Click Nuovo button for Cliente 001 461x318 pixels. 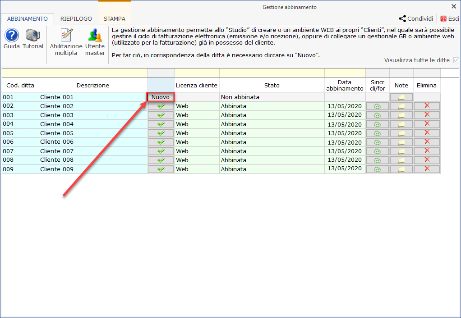tap(161, 97)
